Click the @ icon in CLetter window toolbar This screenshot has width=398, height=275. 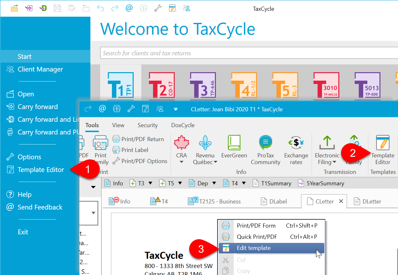pyautogui.click(x=102, y=109)
